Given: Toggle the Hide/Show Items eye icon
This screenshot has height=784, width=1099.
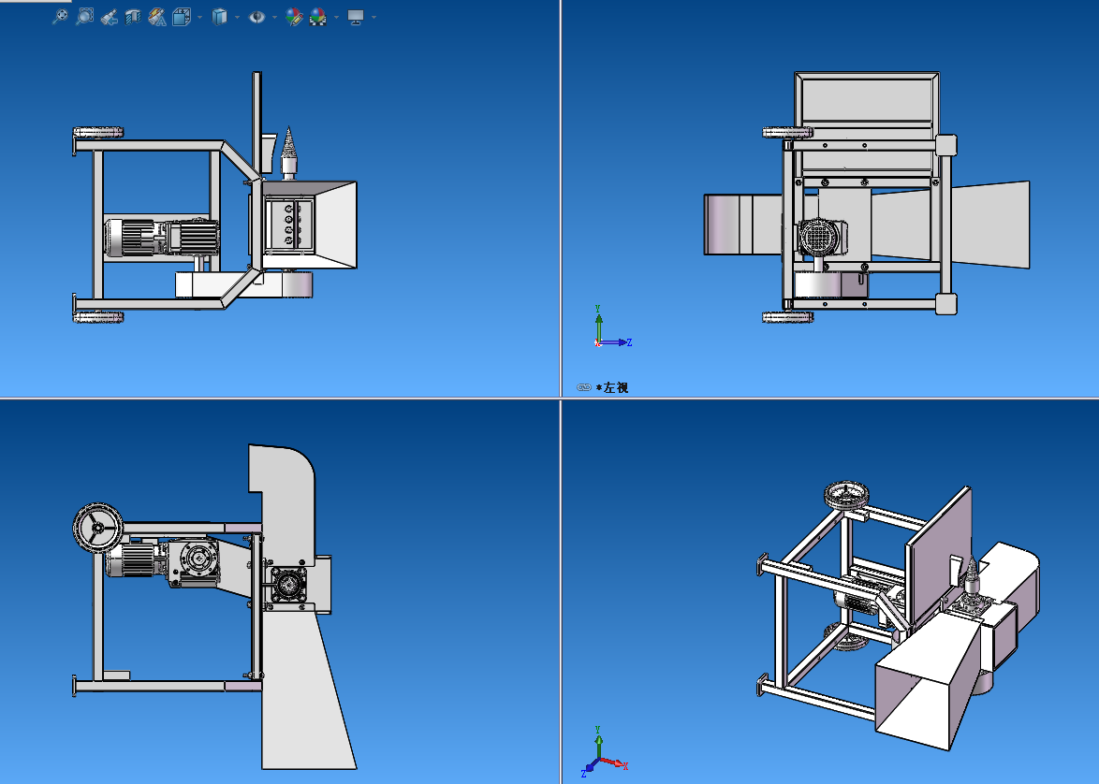Looking at the screenshot, I should point(256,17).
